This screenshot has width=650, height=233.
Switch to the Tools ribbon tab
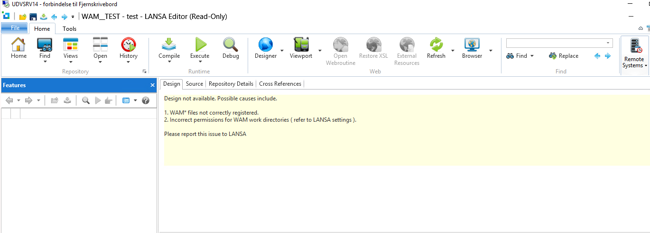(70, 29)
